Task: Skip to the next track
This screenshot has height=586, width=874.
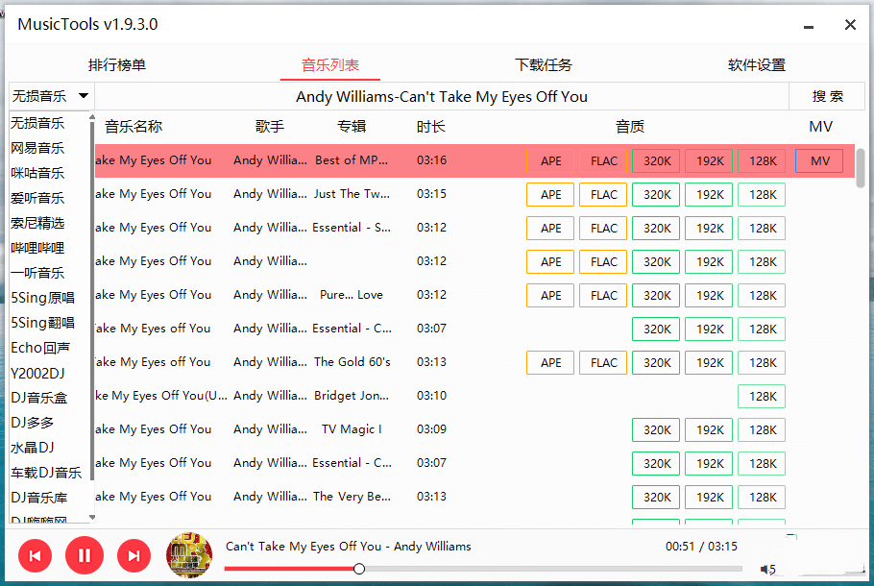Action: click(134, 555)
